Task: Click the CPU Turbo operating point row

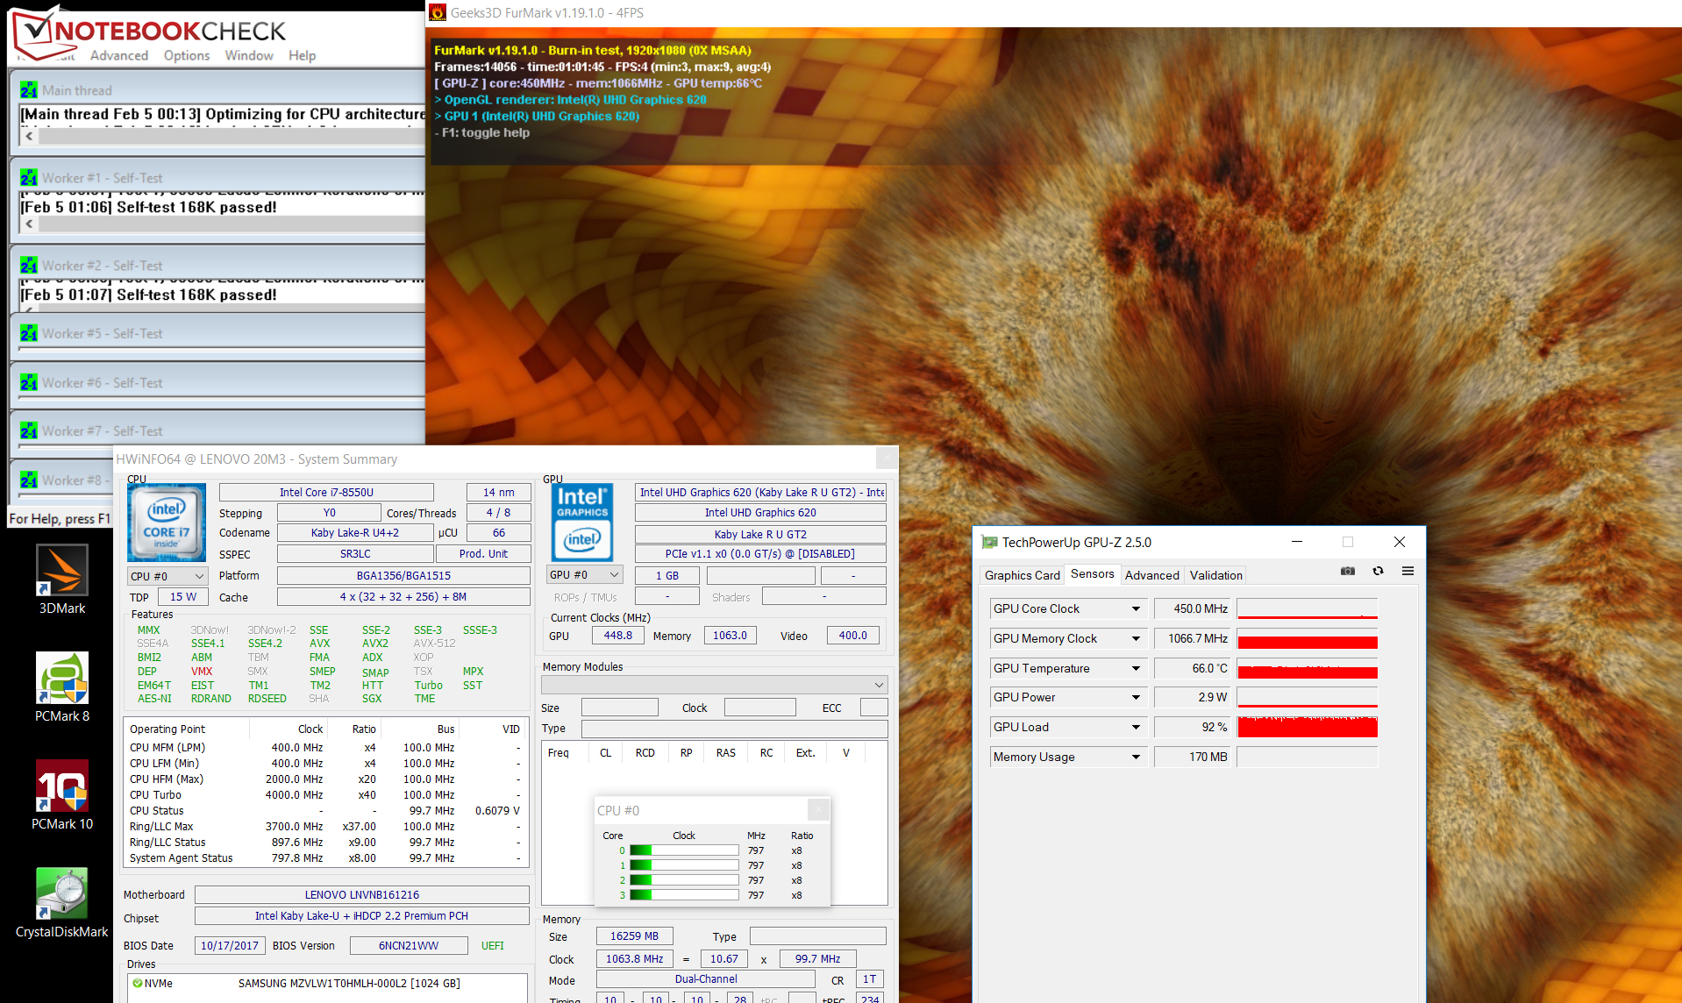Action: coord(325,795)
